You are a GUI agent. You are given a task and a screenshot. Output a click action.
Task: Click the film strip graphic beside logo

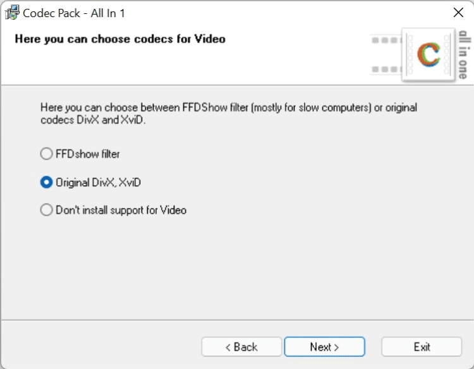point(386,55)
